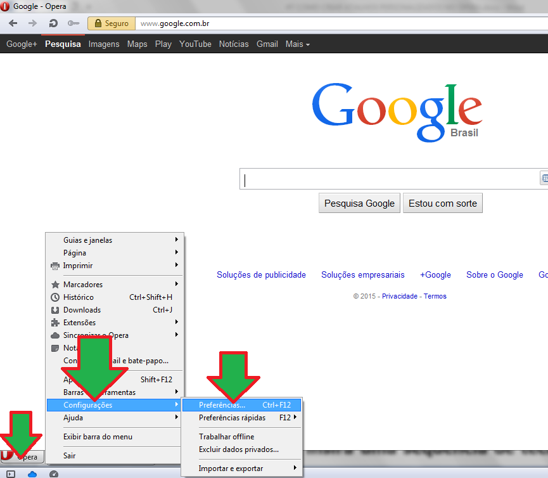The width and height of the screenshot is (548, 478).
Task: Open the Privacidade link
Action: 398,295
